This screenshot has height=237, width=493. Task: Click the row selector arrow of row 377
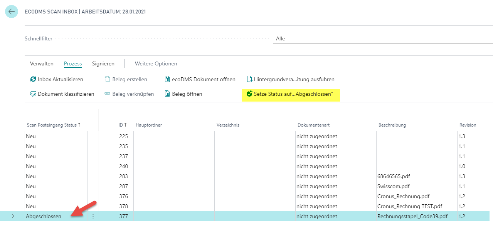coord(12,216)
